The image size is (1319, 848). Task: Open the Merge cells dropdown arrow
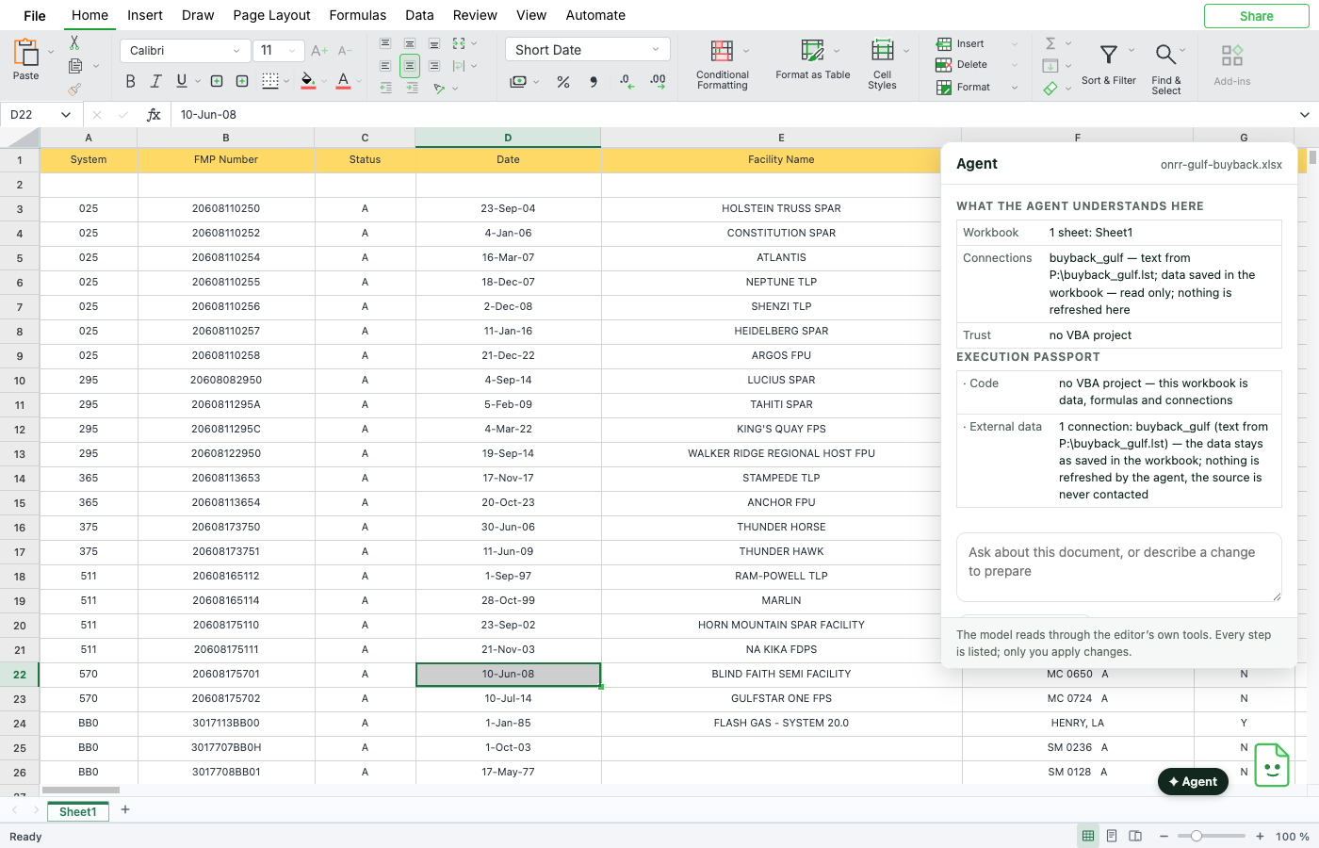point(474,43)
